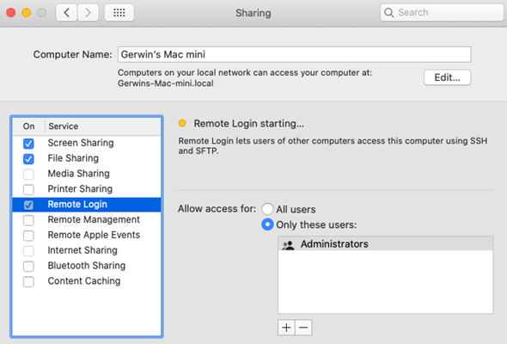Click the Service column header

pos(103,126)
